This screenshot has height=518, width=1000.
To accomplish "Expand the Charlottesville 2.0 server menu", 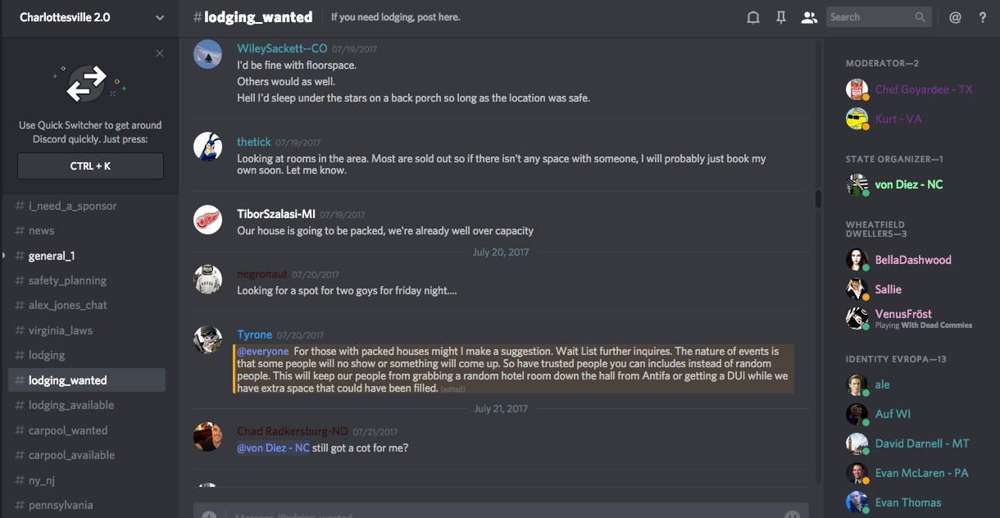I will tap(159, 17).
